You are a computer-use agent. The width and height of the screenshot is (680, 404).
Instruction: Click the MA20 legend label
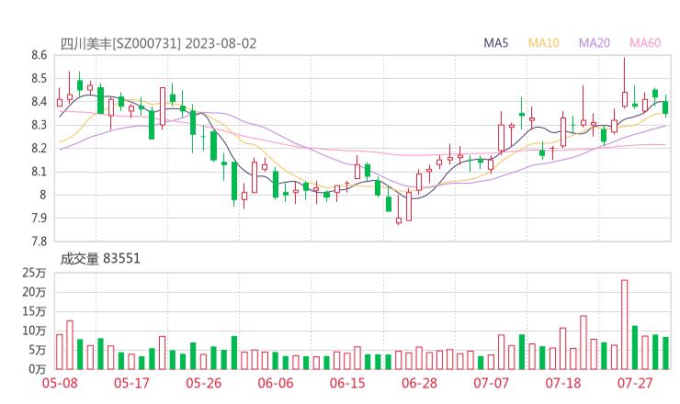(595, 43)
